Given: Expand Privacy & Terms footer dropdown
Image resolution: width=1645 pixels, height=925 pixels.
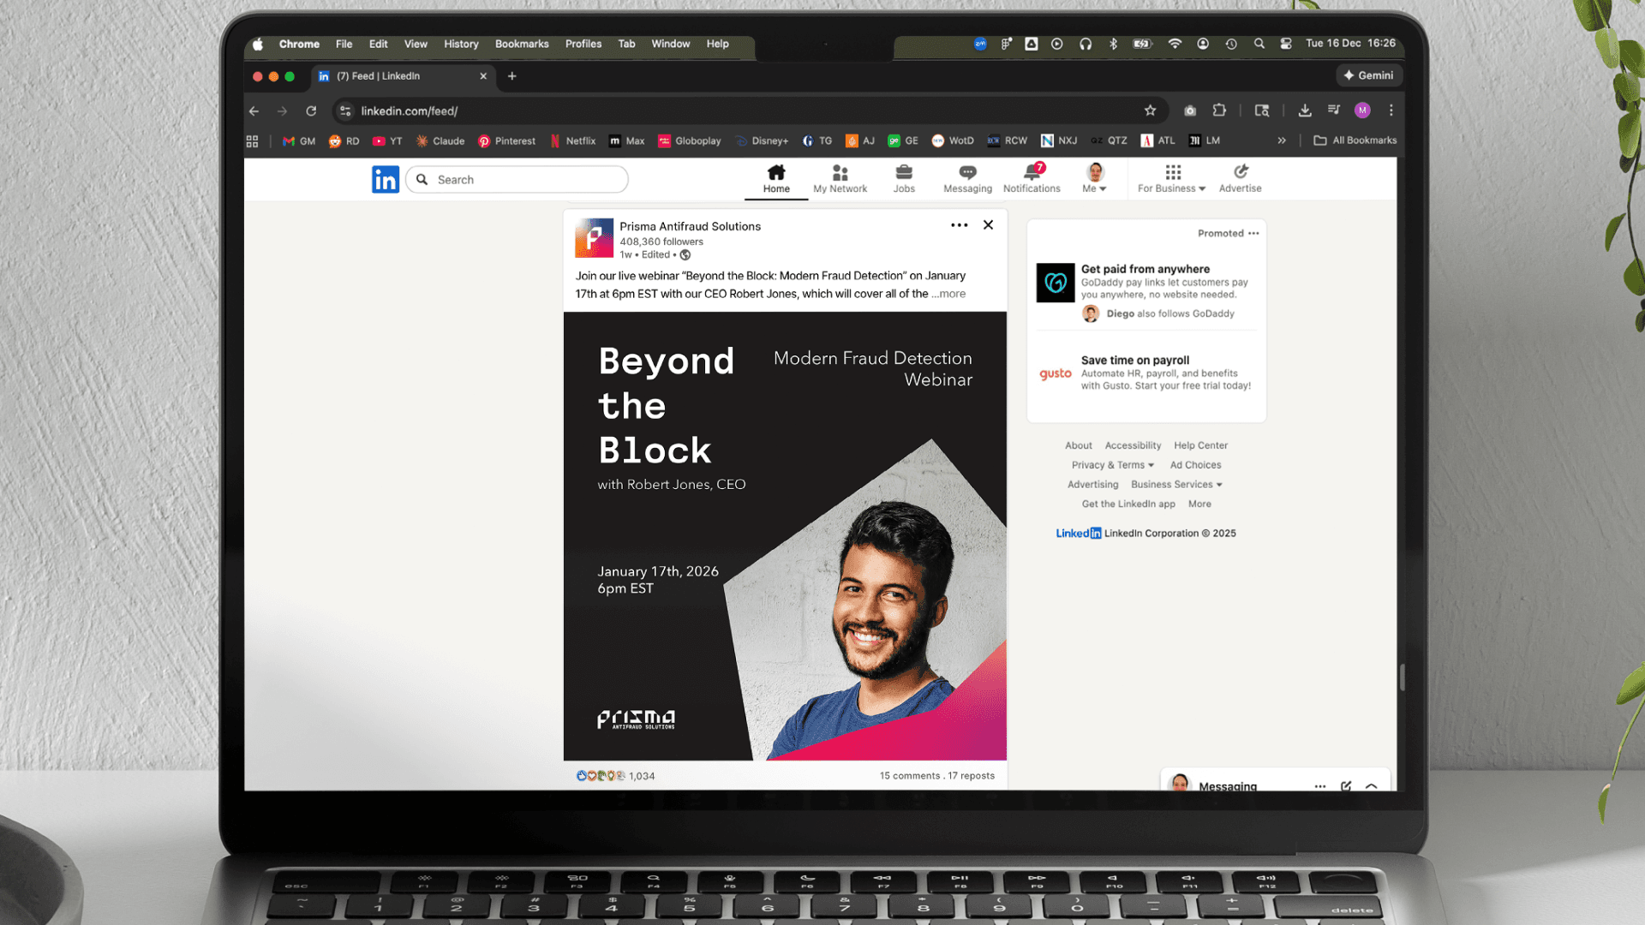Looking at the screenshot, I should [1112, 465].
